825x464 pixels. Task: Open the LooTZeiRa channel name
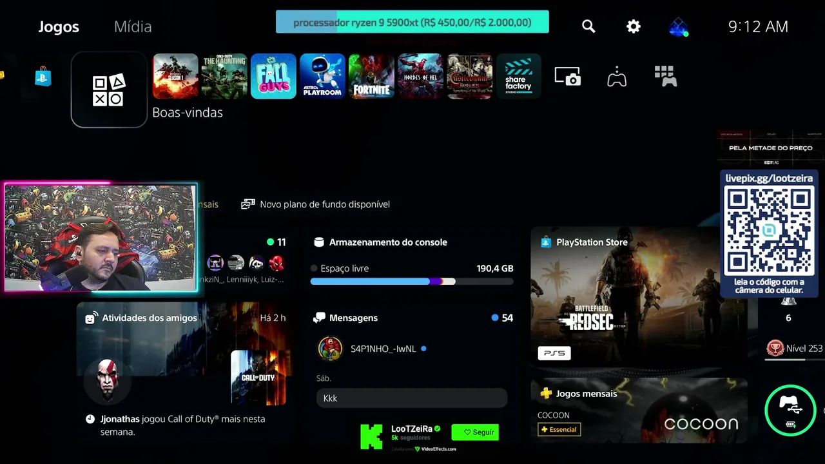click(x=412, y=429)
